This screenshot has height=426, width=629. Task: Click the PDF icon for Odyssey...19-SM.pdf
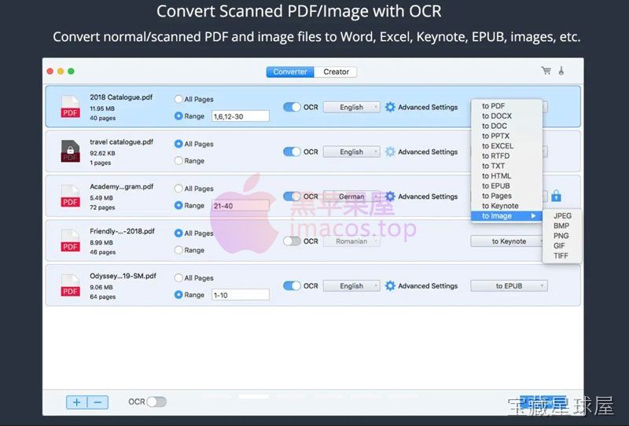70,285
